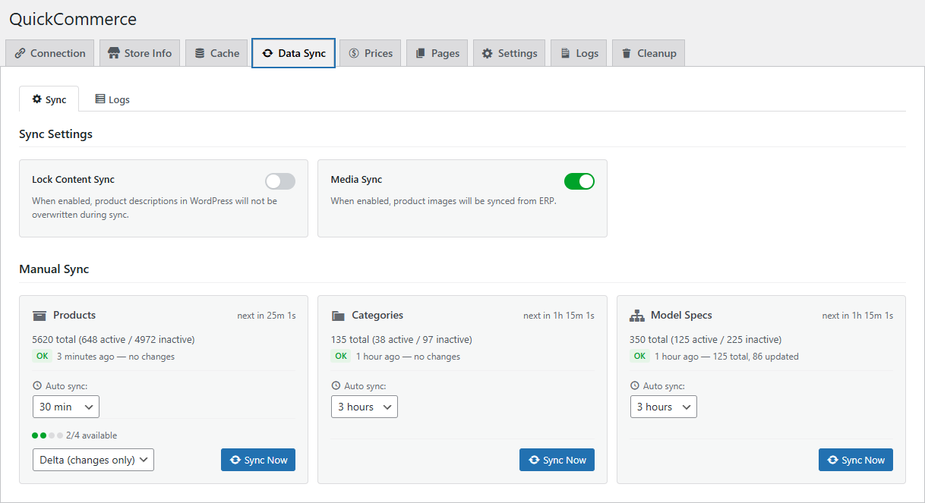Screen dimensions: 925x503
Task: Click '3 minutes ago — no changes' text
Action: [115, 357]
